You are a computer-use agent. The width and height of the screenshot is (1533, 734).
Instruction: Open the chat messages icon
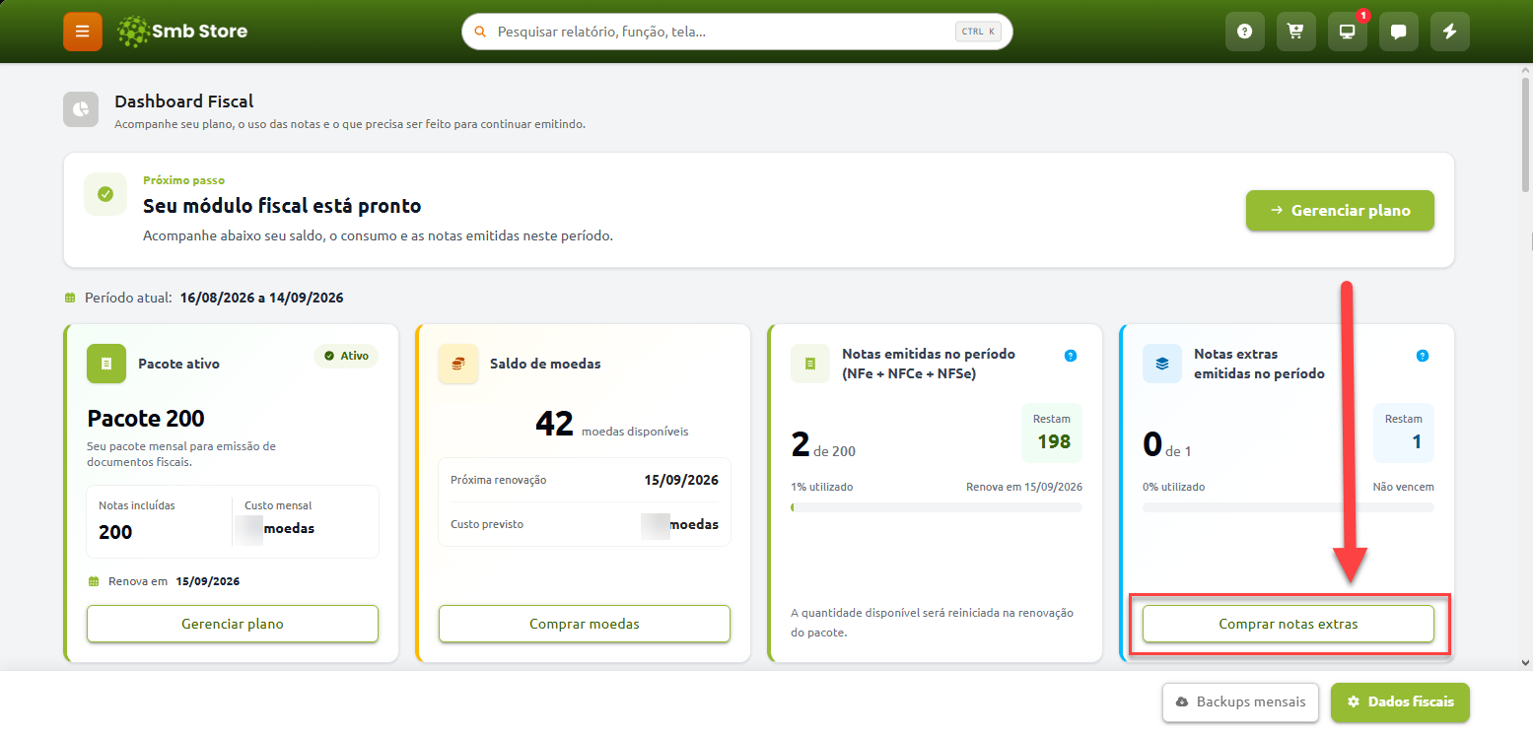click(x=1399, y=32)
